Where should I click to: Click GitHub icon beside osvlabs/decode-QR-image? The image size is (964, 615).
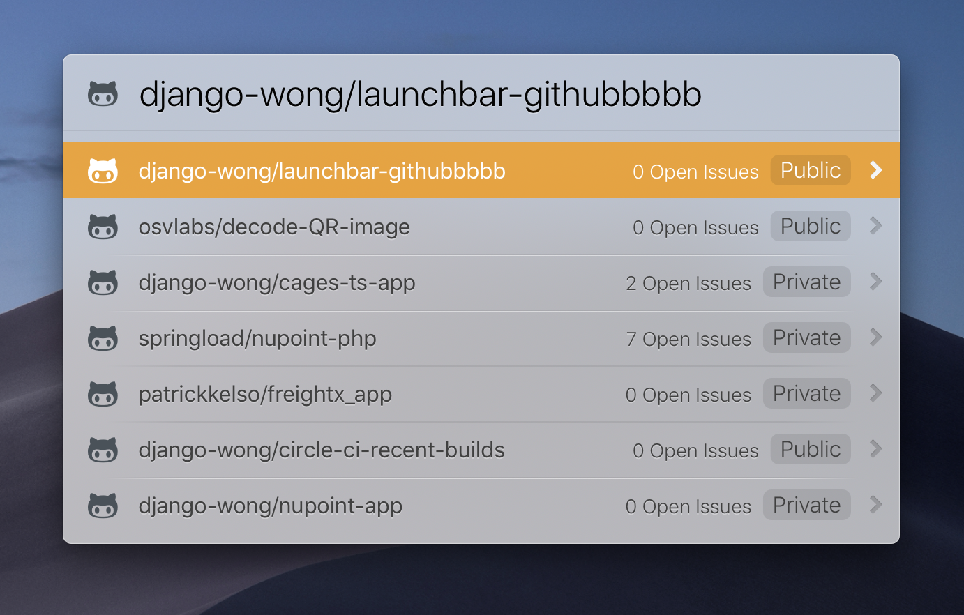[103, 226]
